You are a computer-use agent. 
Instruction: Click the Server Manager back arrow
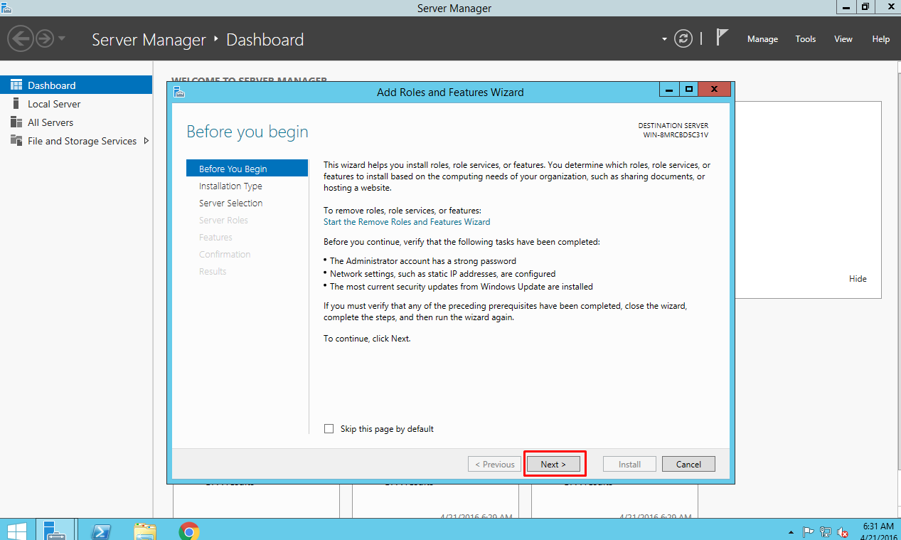[x=21, y=38]
